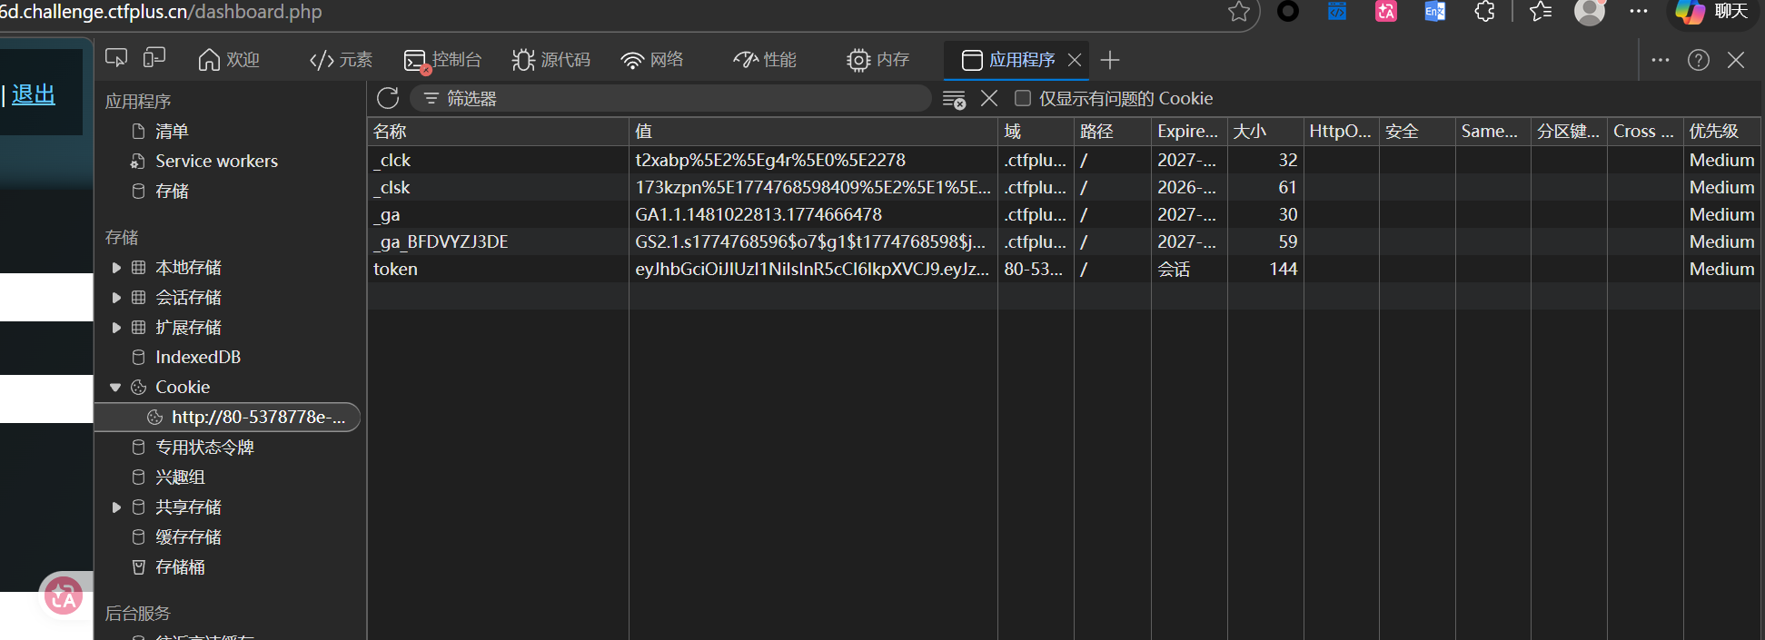Select the inspect element picker icon

(116, 59)
